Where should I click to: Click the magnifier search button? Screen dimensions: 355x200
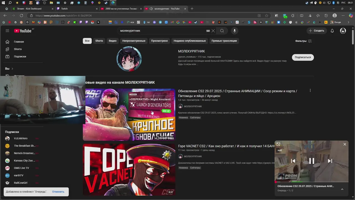click(222, 31)
